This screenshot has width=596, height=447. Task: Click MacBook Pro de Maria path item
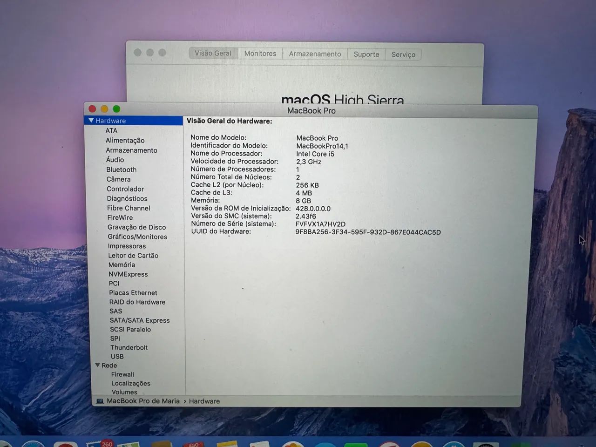click(143, 401)
